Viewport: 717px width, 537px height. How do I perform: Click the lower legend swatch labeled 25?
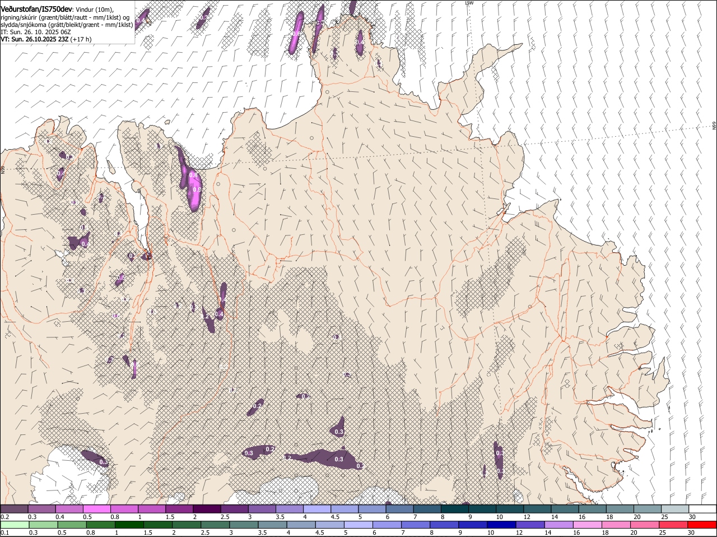coord(673,525)
